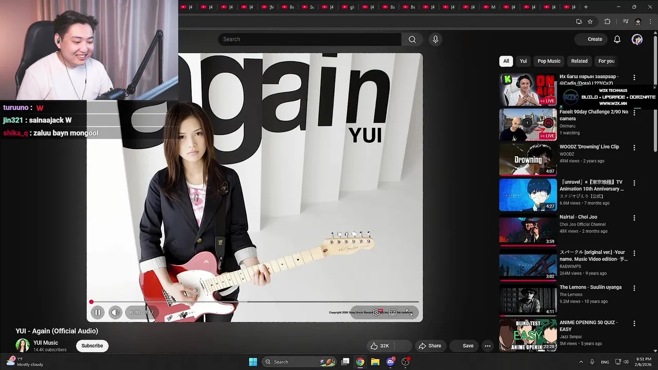Focus the YouTube search field

coord(309,40)
